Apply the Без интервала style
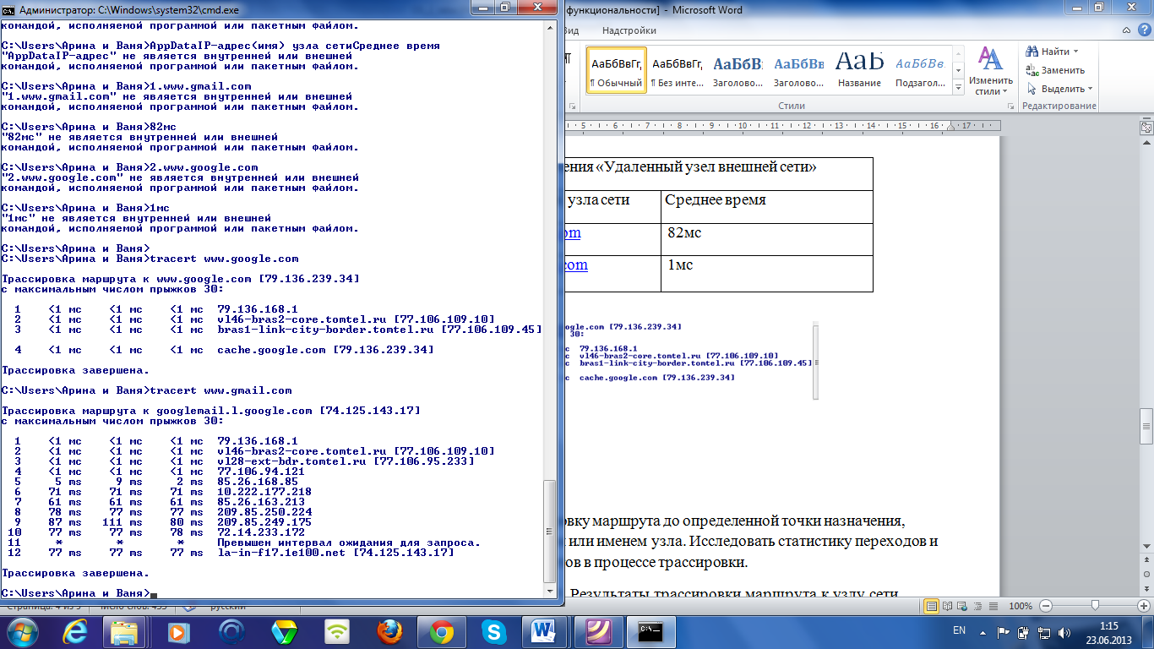This screenshot has width=1154, height=649. [678, 70]
